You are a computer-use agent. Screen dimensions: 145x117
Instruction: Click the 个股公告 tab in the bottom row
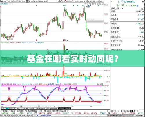[12, 111]
